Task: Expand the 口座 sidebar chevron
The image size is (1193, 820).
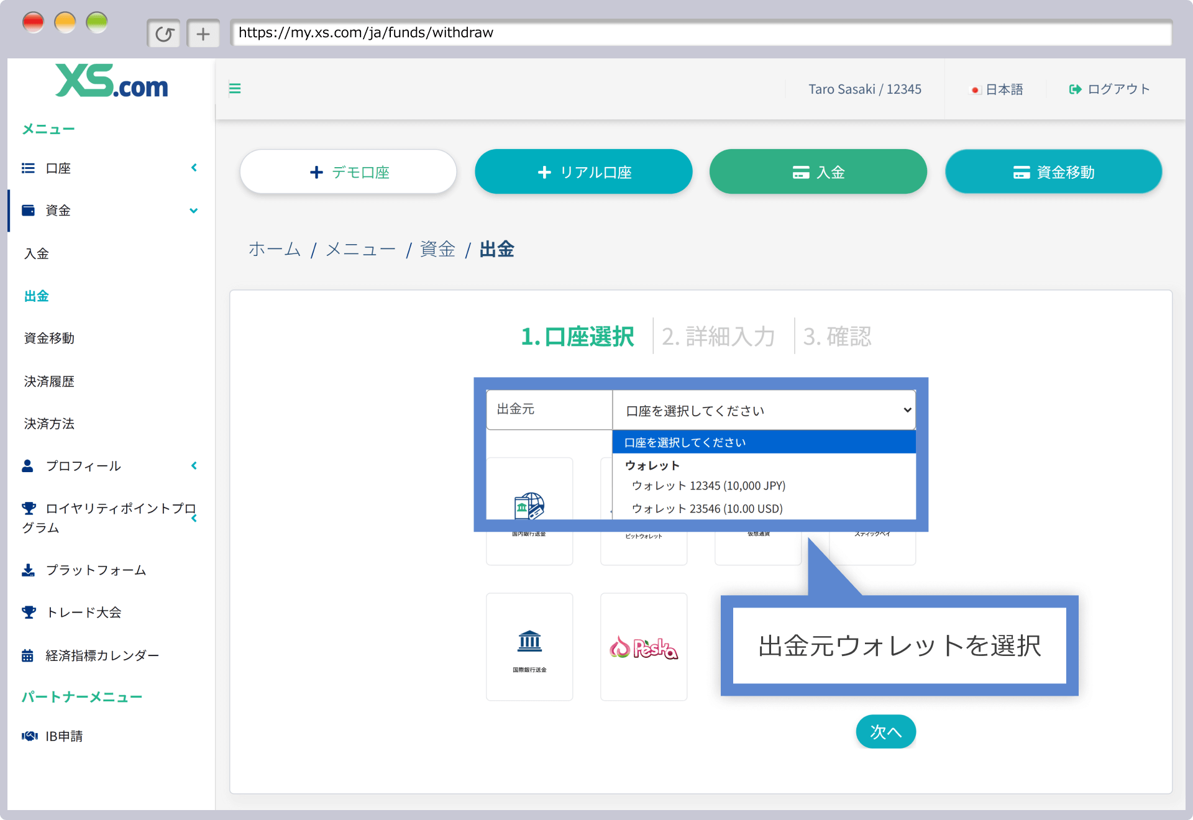Action: click(x=194, y=168)
